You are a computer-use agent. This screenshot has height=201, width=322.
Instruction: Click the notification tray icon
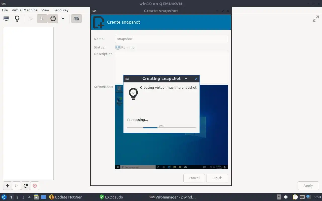[x=308, y=197]
